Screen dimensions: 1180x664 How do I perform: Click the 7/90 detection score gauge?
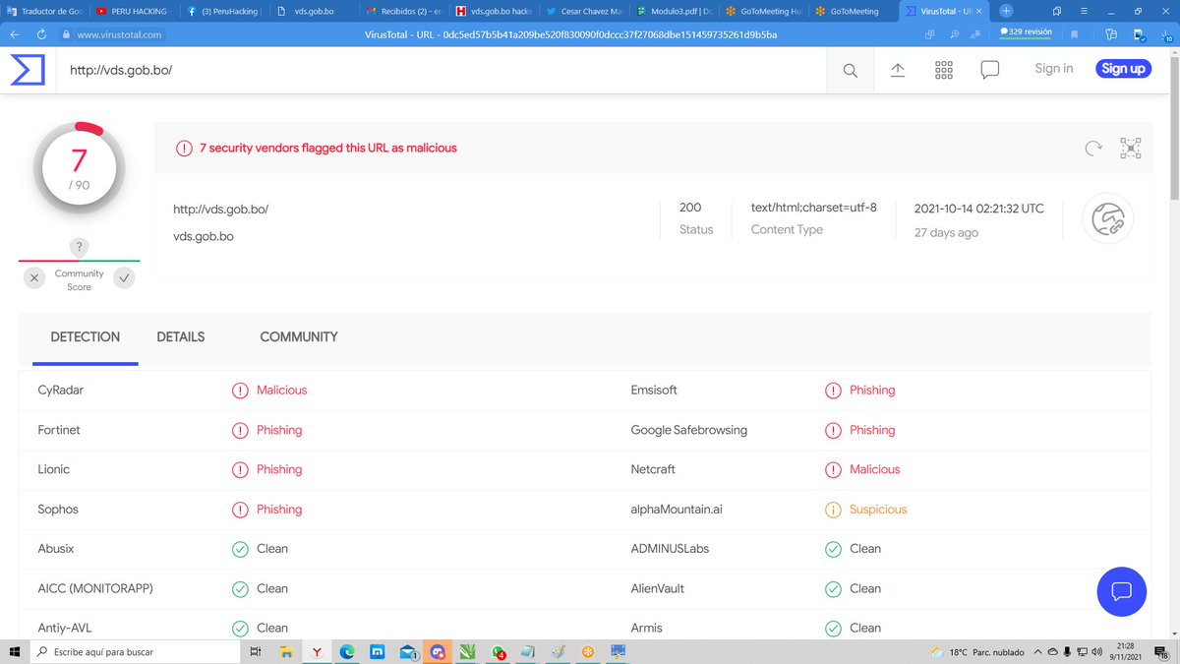click(79, 168)
